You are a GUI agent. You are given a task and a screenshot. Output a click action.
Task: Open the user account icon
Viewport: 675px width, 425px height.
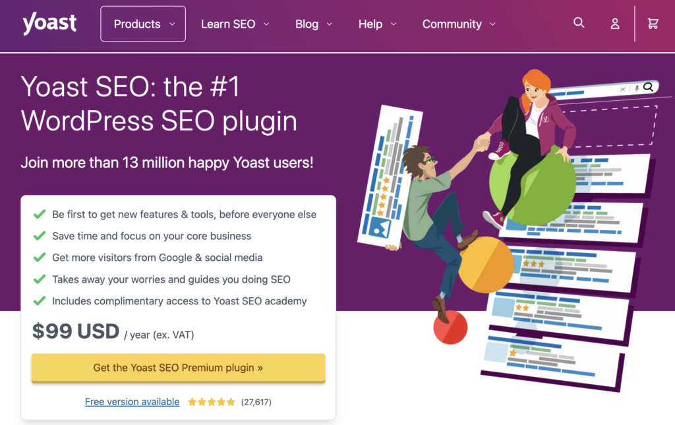tap(615, 24)
